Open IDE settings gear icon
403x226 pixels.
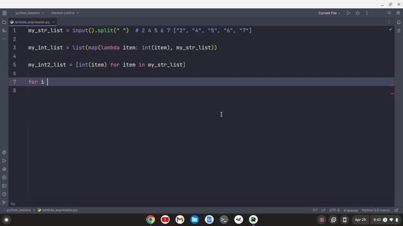click(x=399, y=13)
